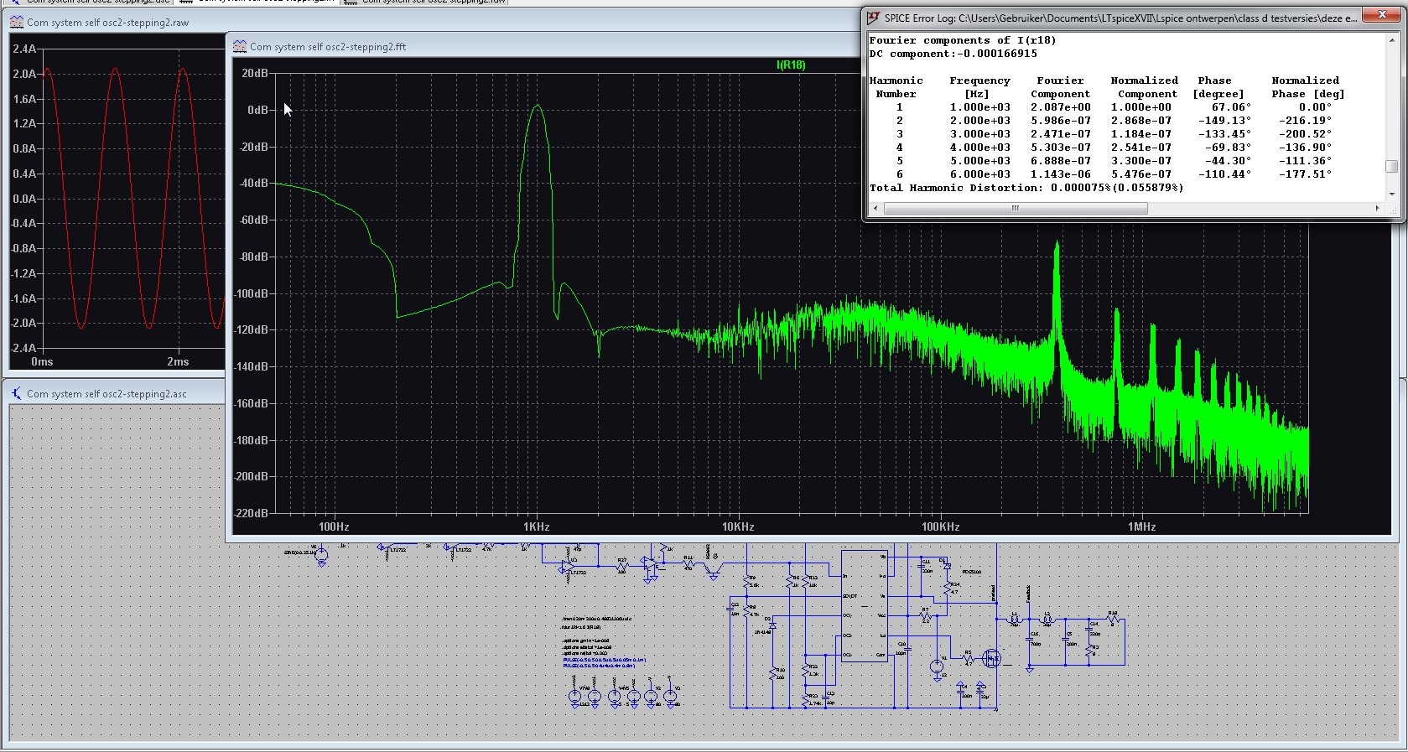
Task: Click the LTspice icon in SPICE Error Log title bar
Action: click(x=873, y=18)
